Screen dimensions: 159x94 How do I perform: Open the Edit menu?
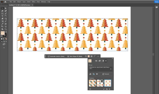tap(14, 2)
